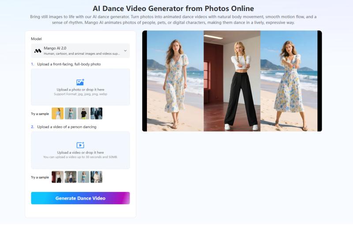Click the left beach floral dress preview
Image resolution: width=353 pixels, height=226 pixels.
tap(175, 81)
